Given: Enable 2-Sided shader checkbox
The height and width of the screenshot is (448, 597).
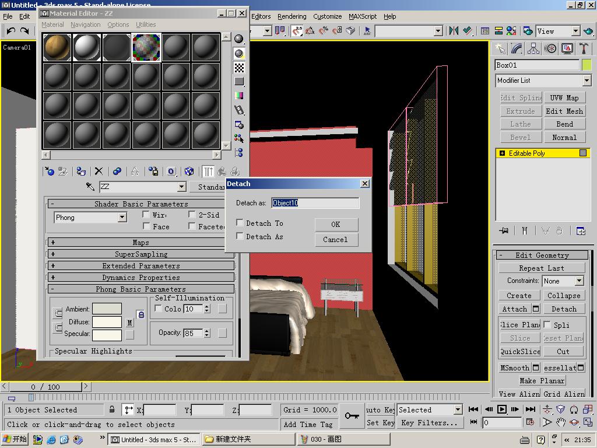Looking at the screenshot, I should 192,215.
